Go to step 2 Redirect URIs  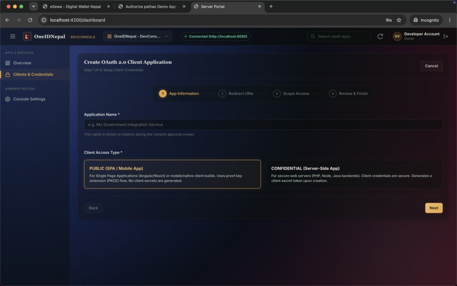pos(236,94)
